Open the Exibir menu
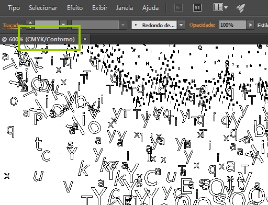268x205 pixels. (100, 8)
